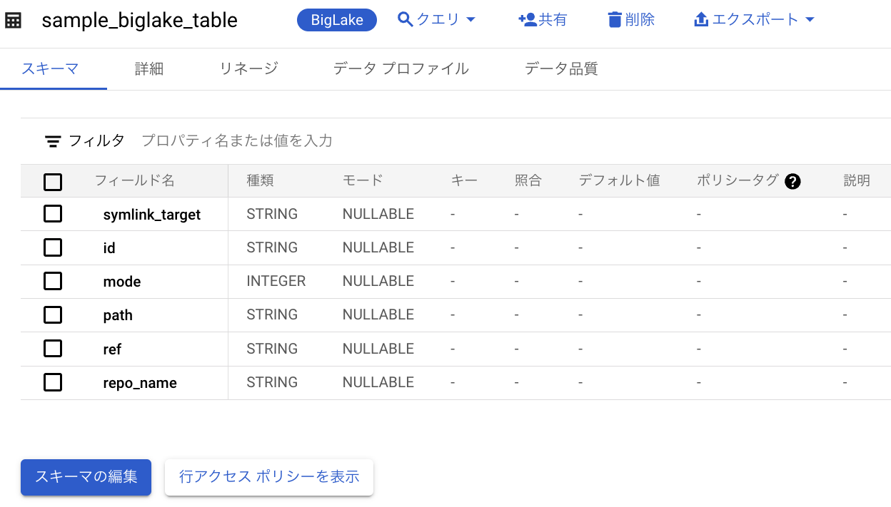Click the table grid icon beside the table name
The image size is (891, 507).
(x=13, y=19)
